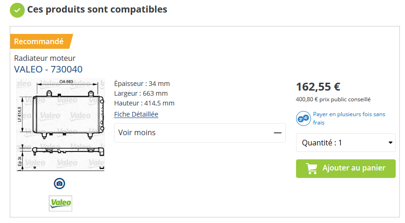Click the Radiateur moteur product category label

point(45,58)
